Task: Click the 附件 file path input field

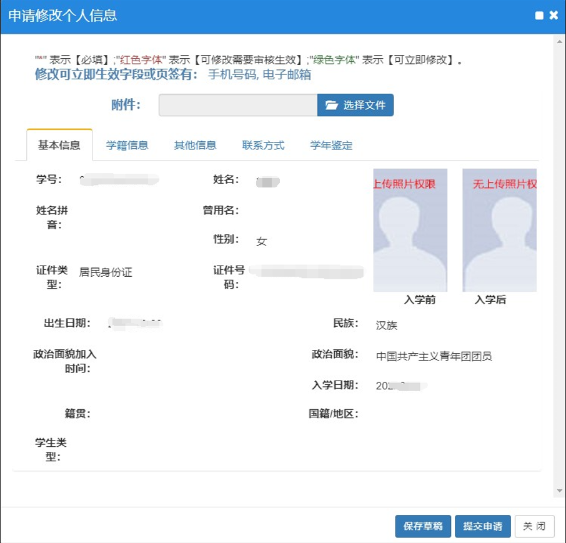Action: [x=237, y=105]
